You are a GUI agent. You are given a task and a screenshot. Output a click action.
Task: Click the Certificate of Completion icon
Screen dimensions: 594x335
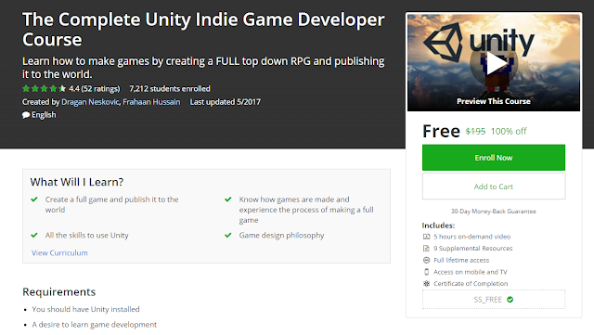point(427,283)
